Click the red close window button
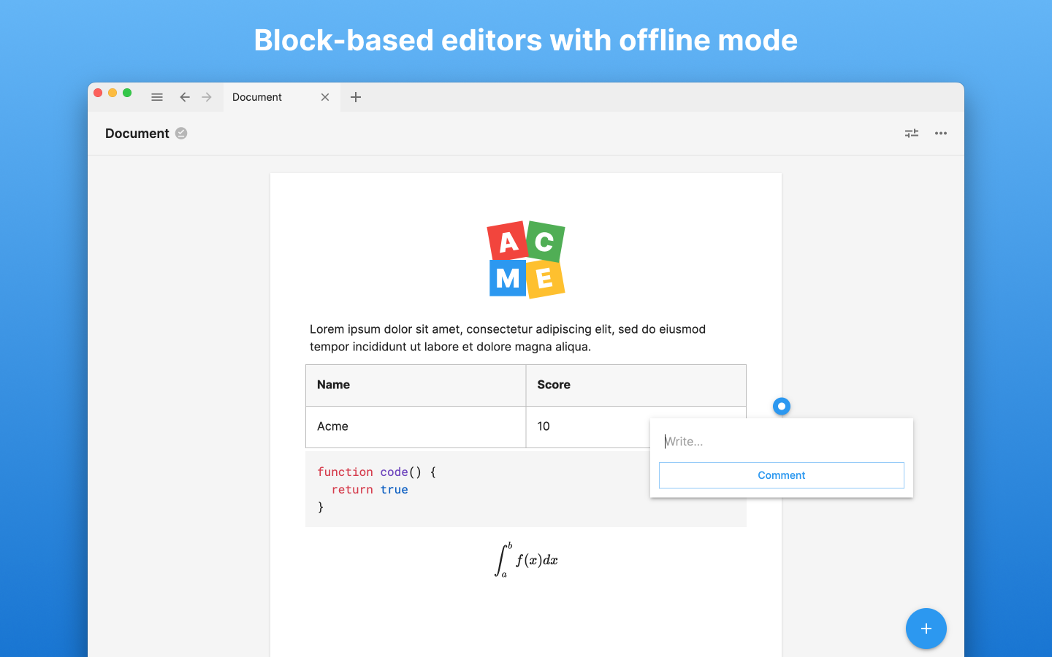 (x=98, y=93)
